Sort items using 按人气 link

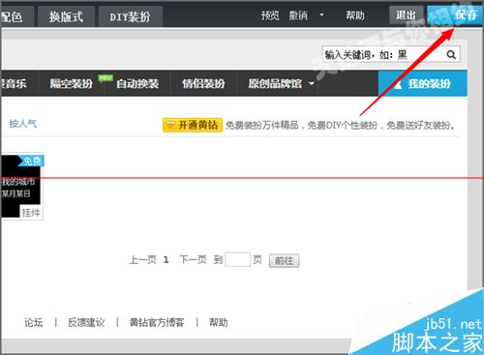[x=22, y=123]
